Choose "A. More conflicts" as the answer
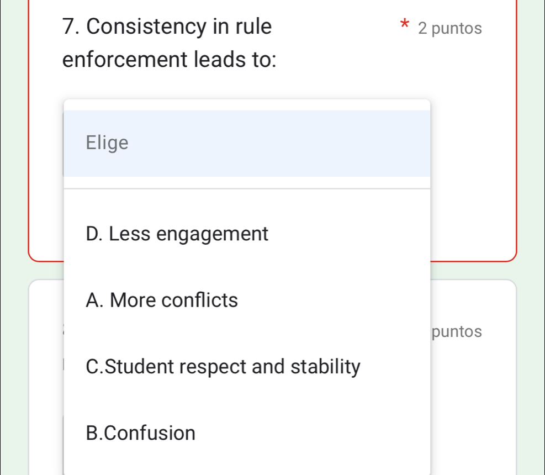 (x=161, y=300)
